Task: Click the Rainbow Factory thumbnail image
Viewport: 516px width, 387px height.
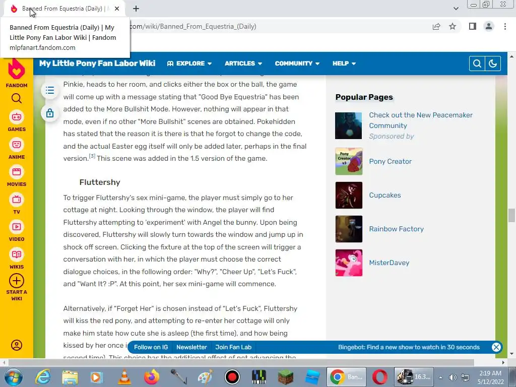Action: pyautogui.click(x=349, y=229)
